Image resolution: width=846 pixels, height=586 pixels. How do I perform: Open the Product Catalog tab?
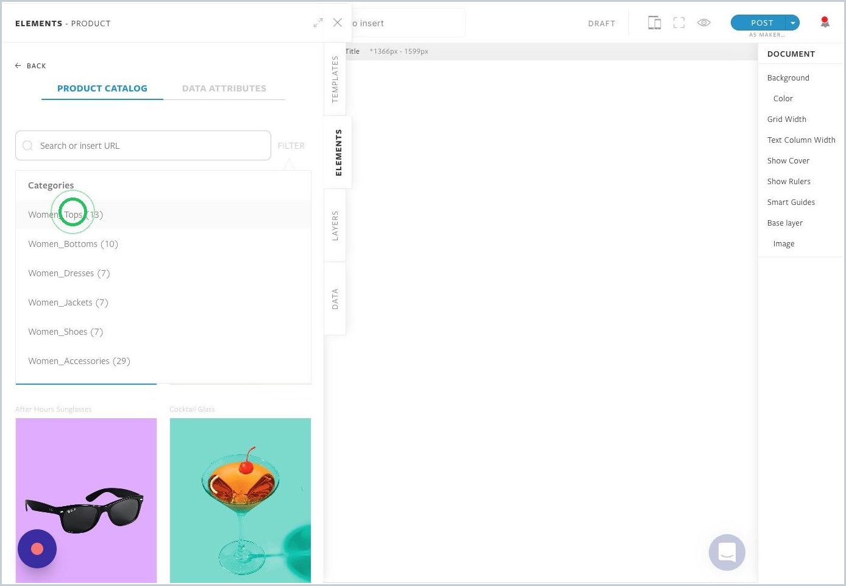102,88
